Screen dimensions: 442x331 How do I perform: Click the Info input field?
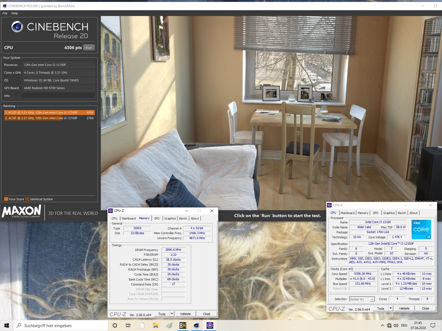coord(59,96)
